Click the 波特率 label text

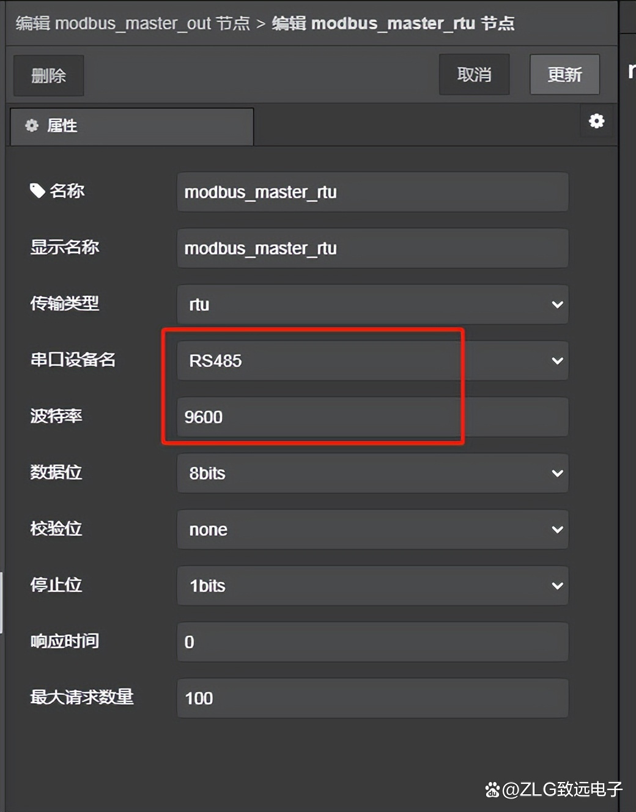(x=56, y=416)
